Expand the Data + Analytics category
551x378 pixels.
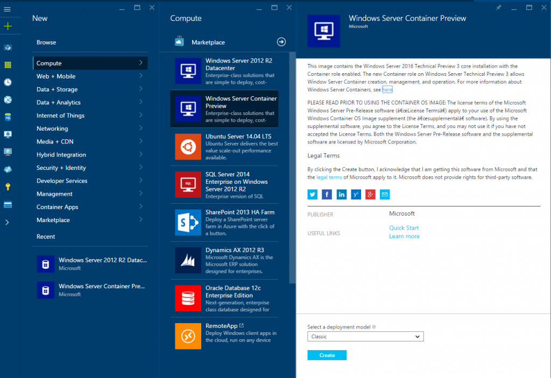click(90, 102)
